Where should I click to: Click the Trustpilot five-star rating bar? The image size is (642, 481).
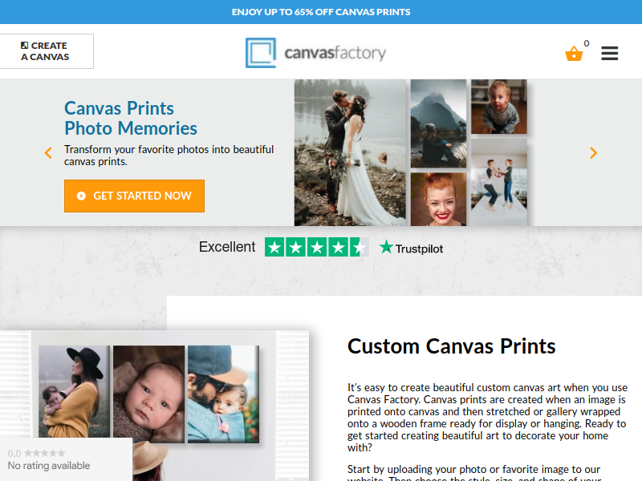tap(316, 247)
